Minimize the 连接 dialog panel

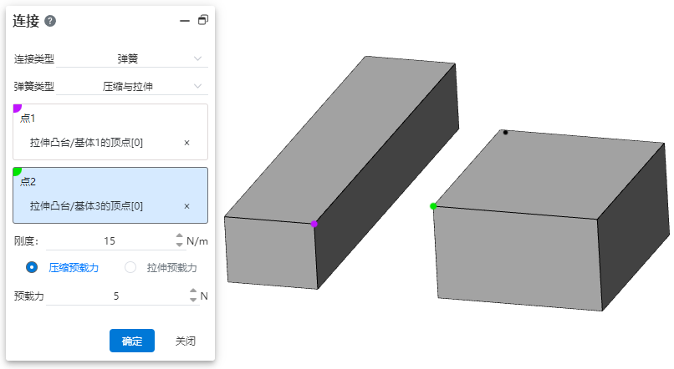pyautogui.click(x=185, y=21)
